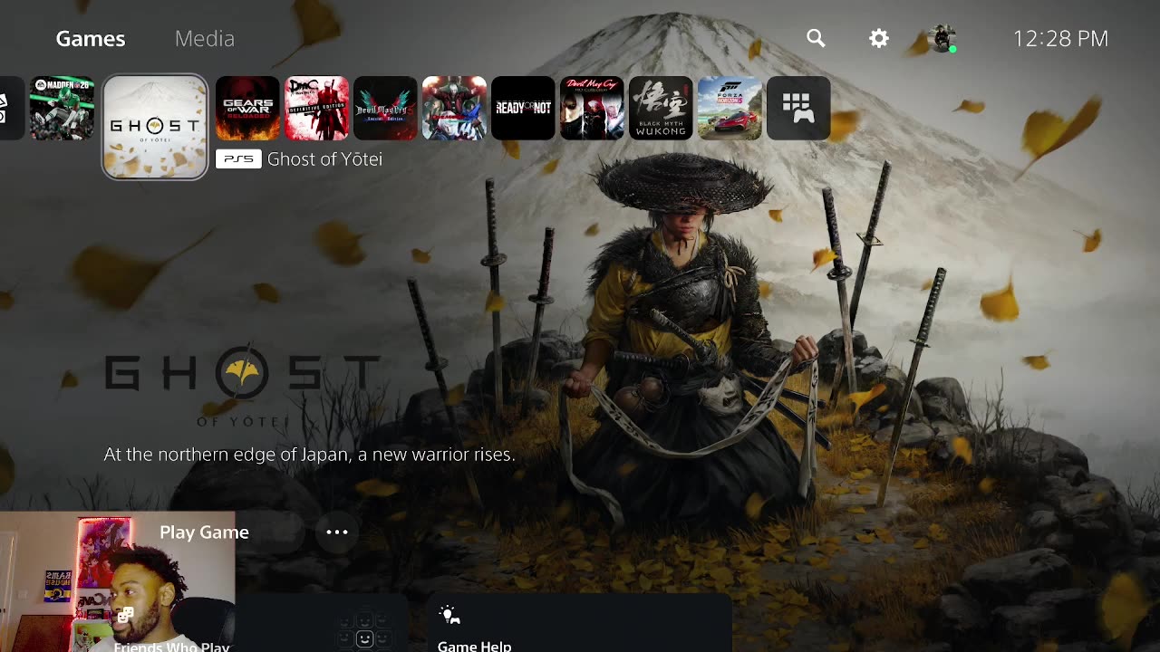
Task: Click the Game Help lightbulb icon
Action: click(449, 616)
